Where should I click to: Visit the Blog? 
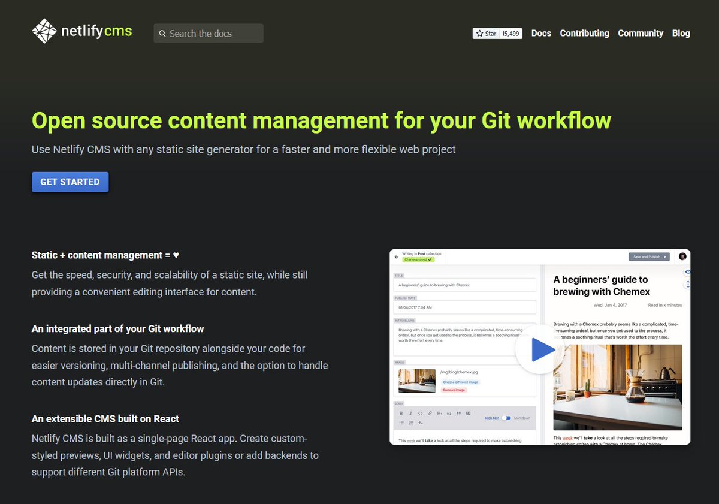[681, 34]
